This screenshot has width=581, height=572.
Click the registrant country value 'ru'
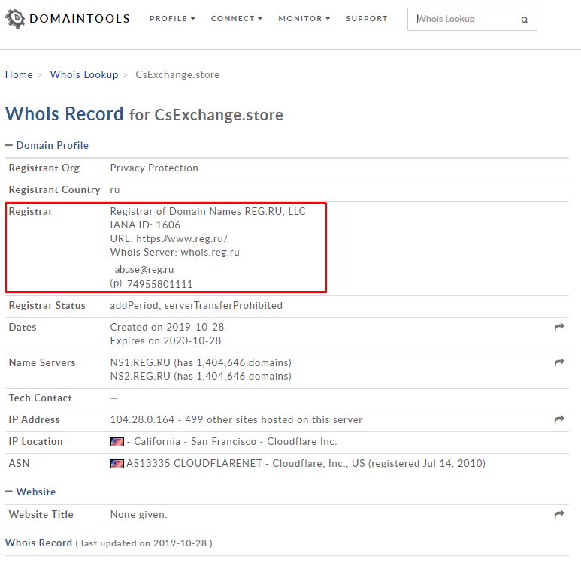click(115, 190)
